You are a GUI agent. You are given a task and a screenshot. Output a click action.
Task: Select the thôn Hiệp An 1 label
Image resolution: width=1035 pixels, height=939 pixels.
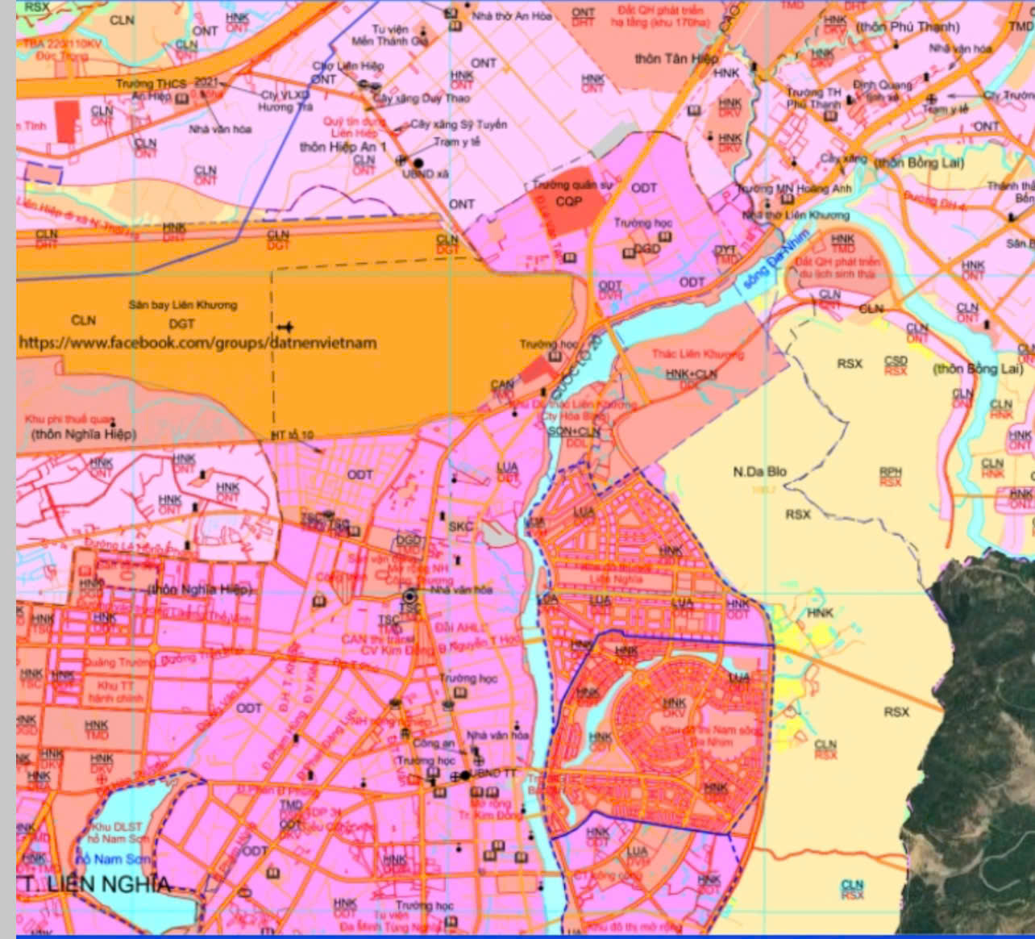[x=343, y=147]
